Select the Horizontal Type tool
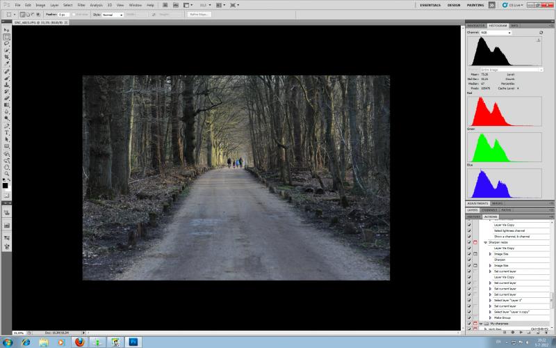The height and width of the screenshot is (348, 556). pyautogui.click(x=6, y=133)
